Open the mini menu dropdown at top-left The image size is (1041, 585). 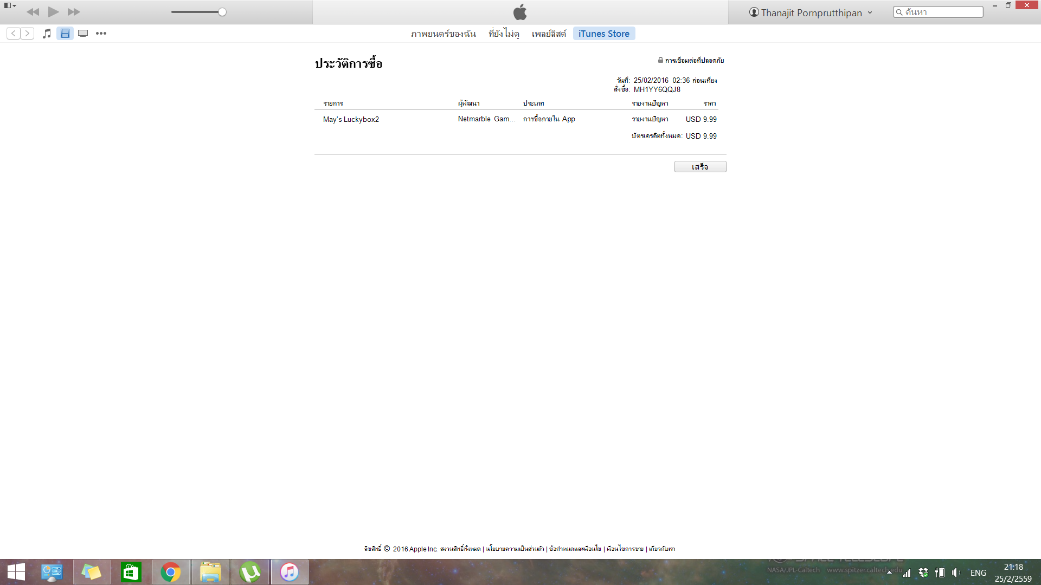(10, 5)
